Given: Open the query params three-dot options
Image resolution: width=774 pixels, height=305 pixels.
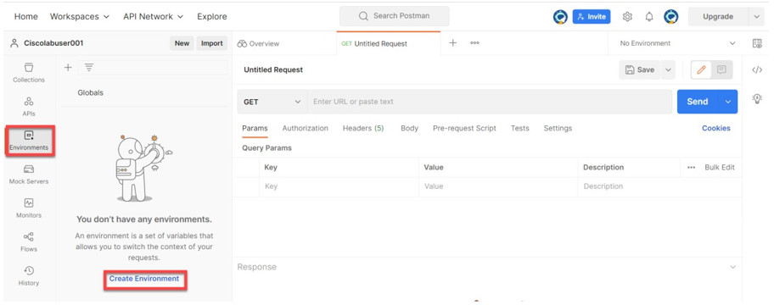Looking at the screenshot, I should pyautogui.click(x=691, y=168).
